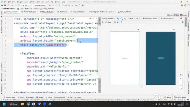Screen dimensions: 190x107
Task: Open the Profiler tool window
Action: (x=78, y=97)
